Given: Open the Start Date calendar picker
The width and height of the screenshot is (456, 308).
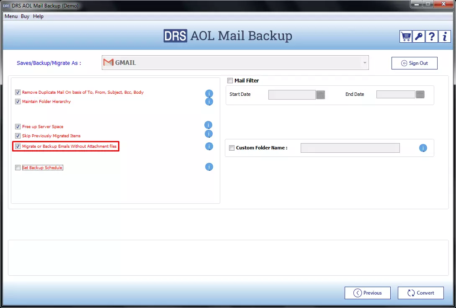Looking at the screenshot, I should pyautogui.click(x=320, y=95).
